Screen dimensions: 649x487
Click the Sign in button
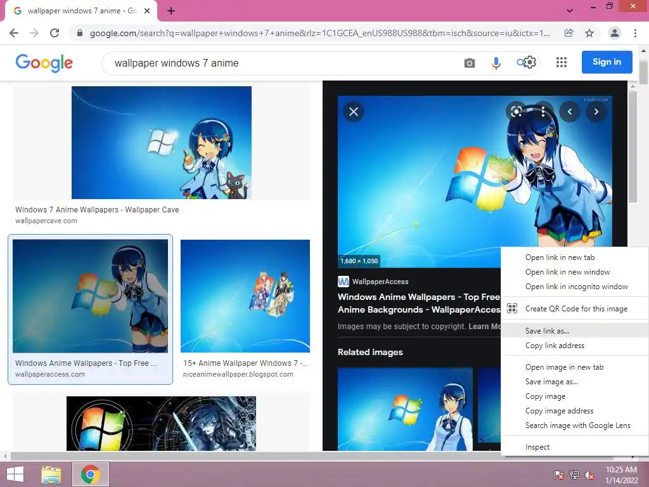pyautogui.click(x=607, y=62)
